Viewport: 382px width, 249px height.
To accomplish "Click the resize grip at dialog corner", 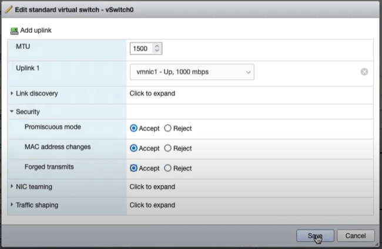I will click(377, 244).
